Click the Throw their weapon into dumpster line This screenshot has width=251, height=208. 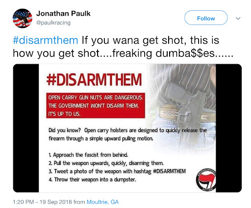tap(92, 180)
